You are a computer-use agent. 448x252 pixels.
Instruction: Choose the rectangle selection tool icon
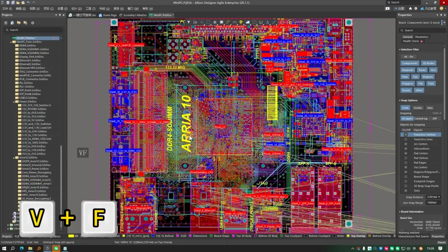coord(208,22)
